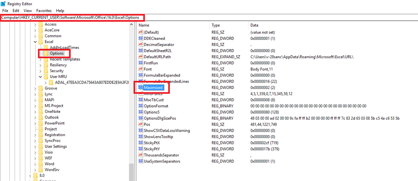418x181 pixels.
Task: Open the Help menu
Action: (60, 11)
